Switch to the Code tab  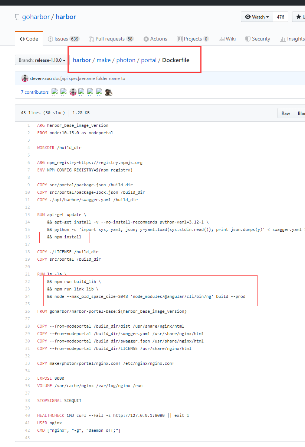point(29,39)
